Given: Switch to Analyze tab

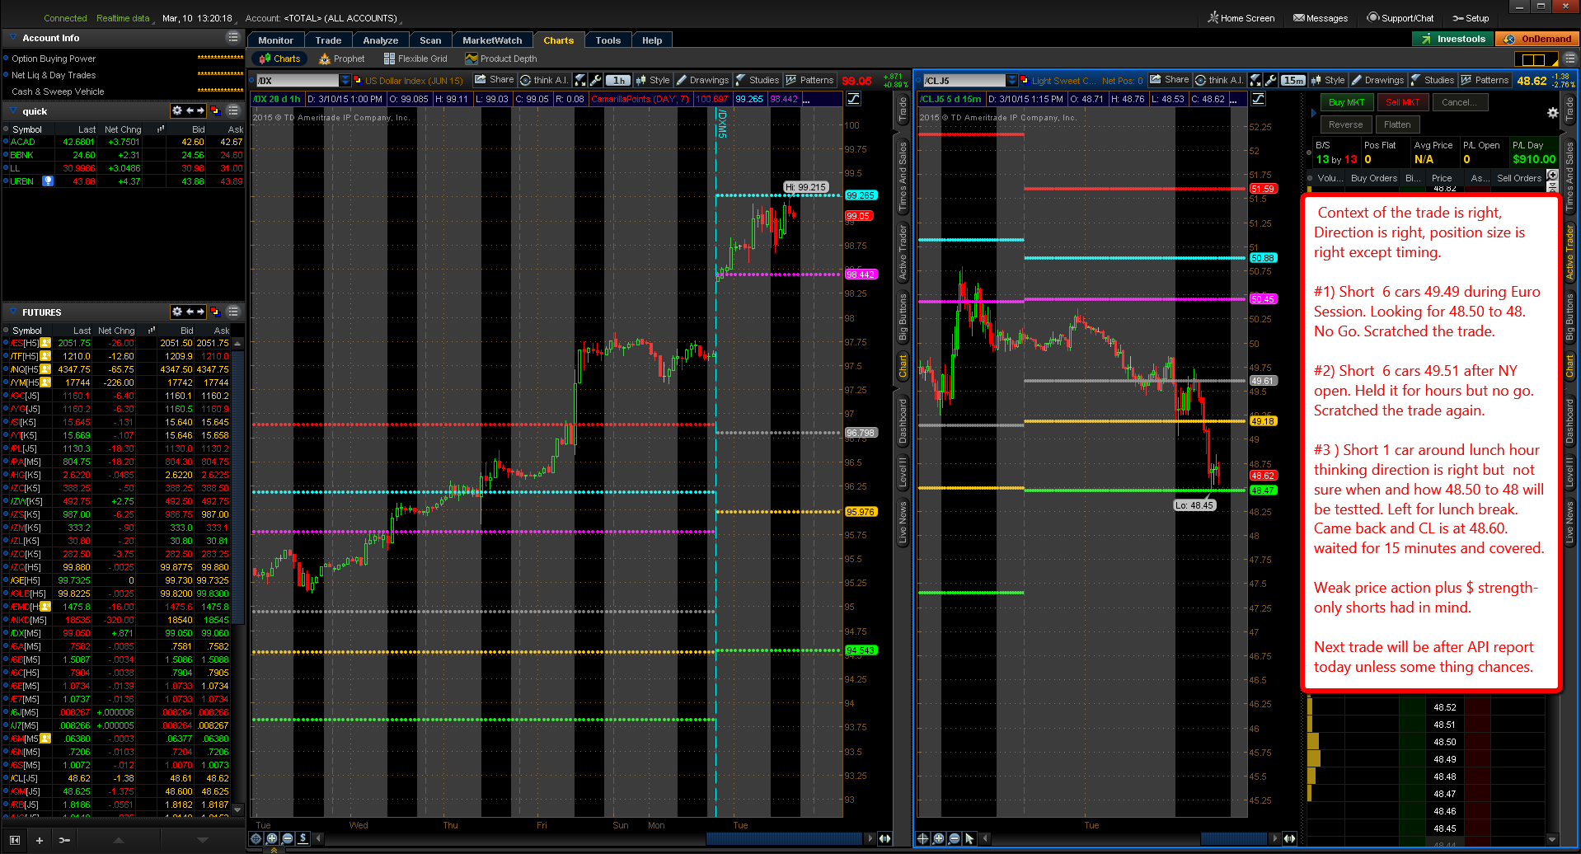Looking at the screenshot, I should point(380,40).
